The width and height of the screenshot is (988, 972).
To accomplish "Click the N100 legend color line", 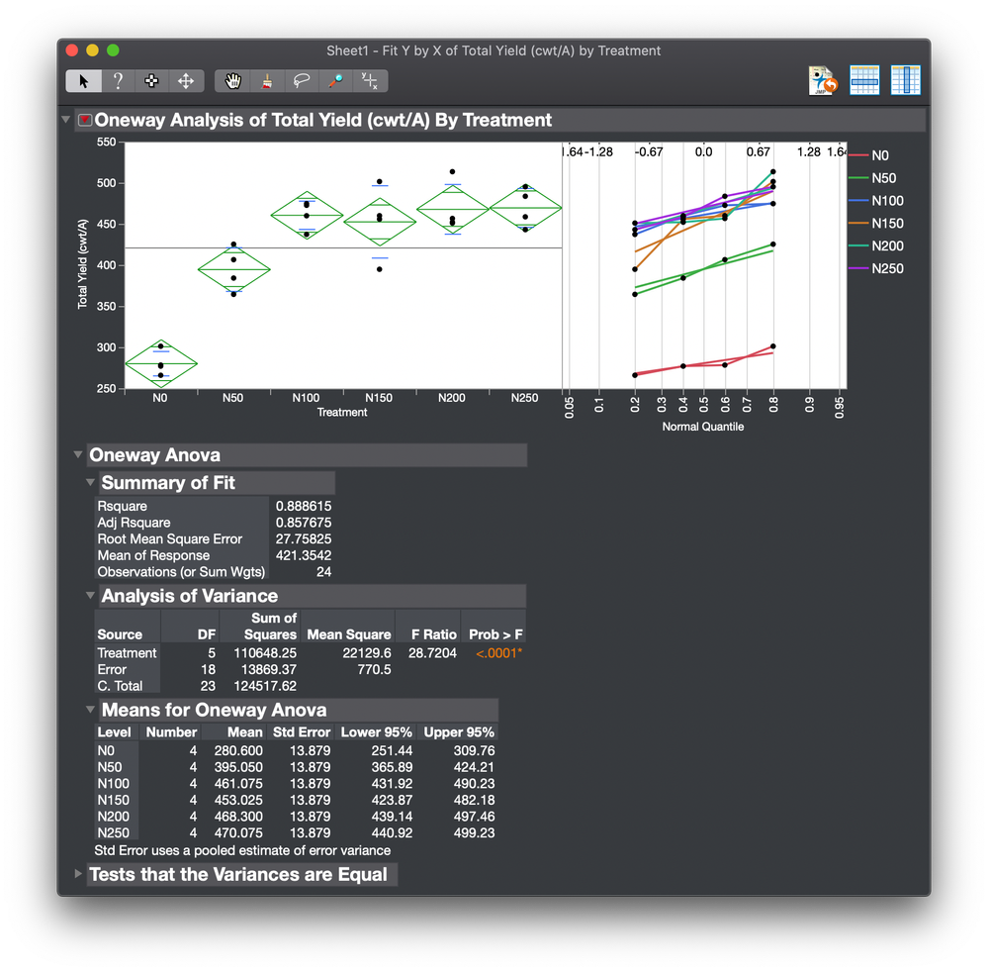I will [x=858, y=201].
